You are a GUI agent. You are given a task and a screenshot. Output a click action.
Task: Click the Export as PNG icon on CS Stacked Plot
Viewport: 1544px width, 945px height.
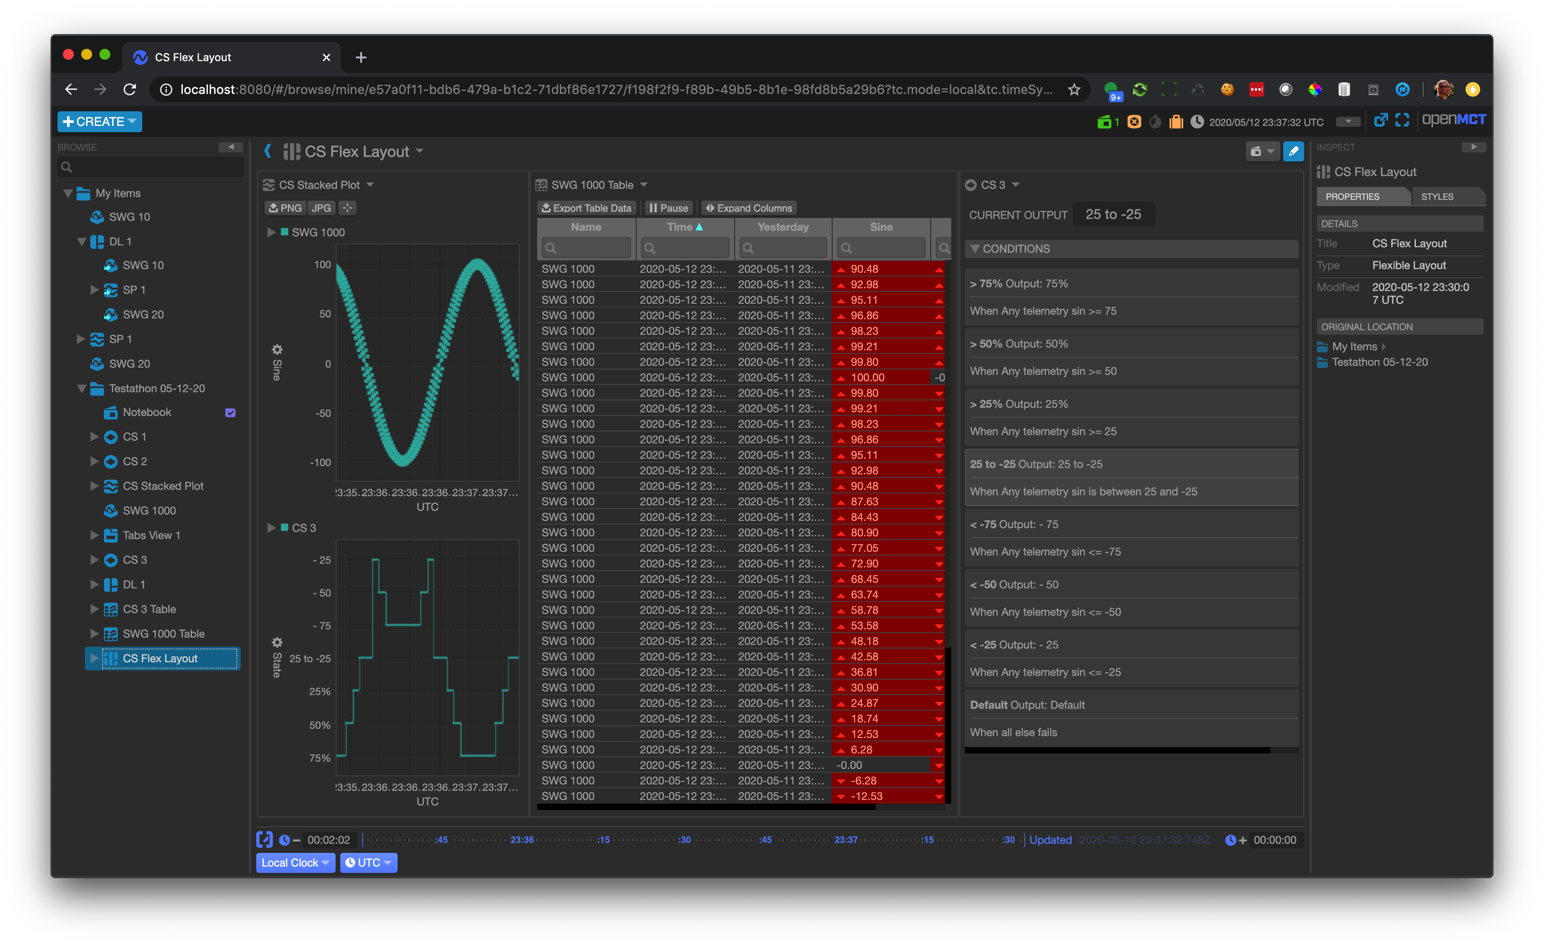285,208
